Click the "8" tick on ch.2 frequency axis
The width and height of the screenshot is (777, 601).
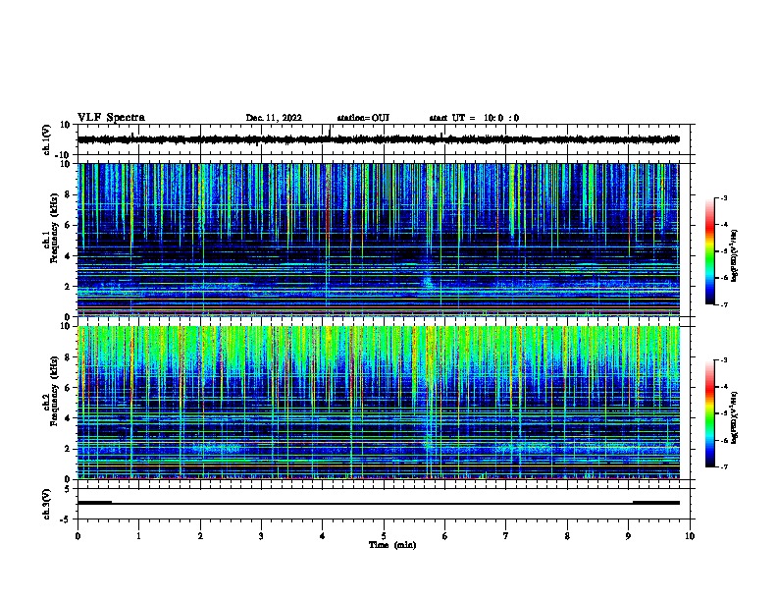(69, 357)
